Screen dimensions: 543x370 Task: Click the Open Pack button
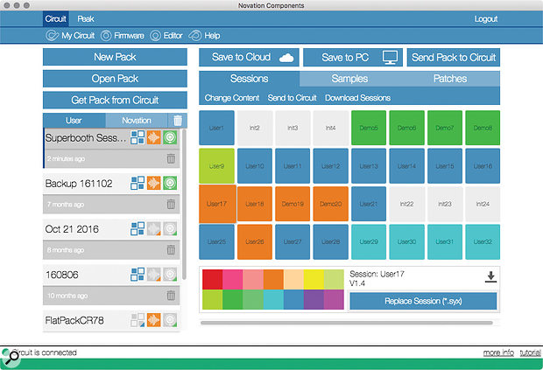[x=115, y=79]
